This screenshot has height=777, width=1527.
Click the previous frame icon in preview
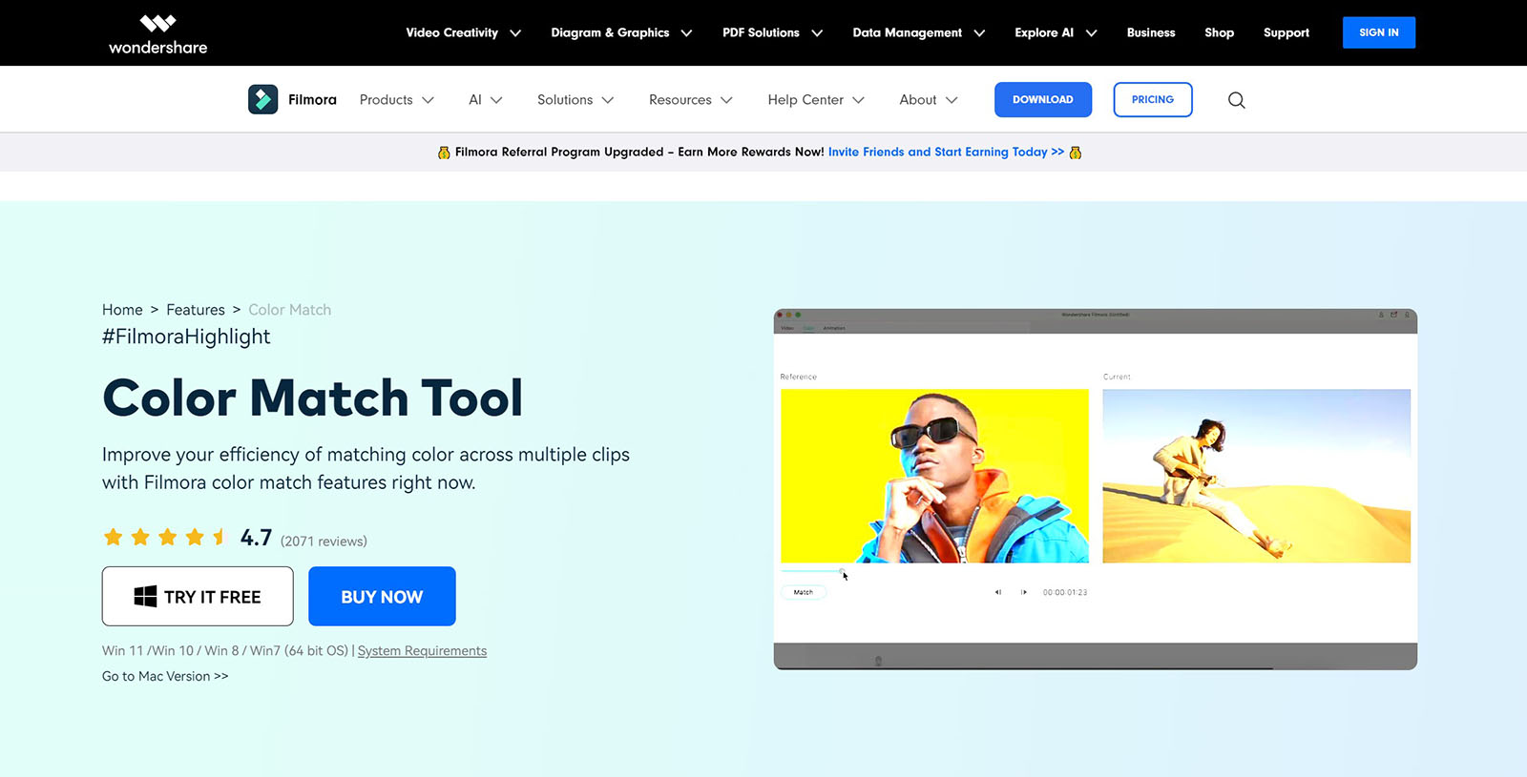point(998,592)
